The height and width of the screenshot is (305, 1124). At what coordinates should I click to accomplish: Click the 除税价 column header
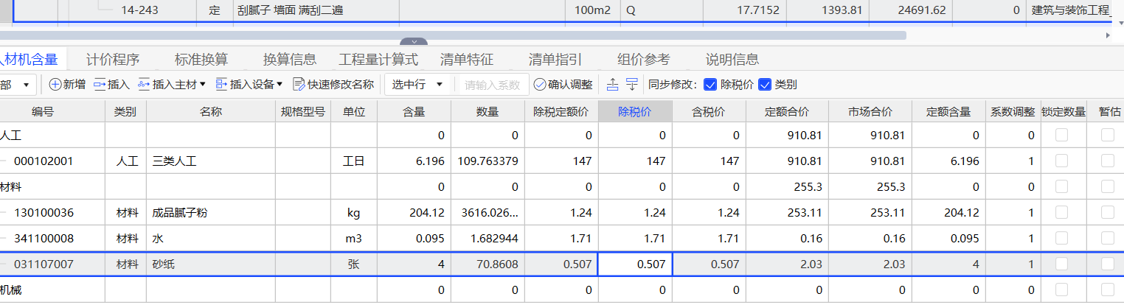[635, 112]
